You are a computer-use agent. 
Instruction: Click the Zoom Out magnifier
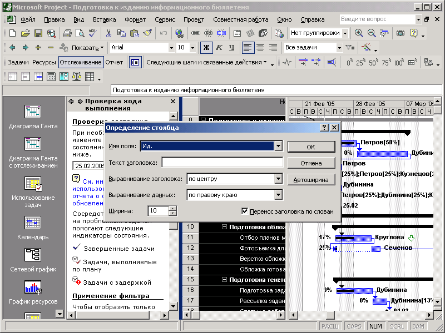click(x=372, y=33)
